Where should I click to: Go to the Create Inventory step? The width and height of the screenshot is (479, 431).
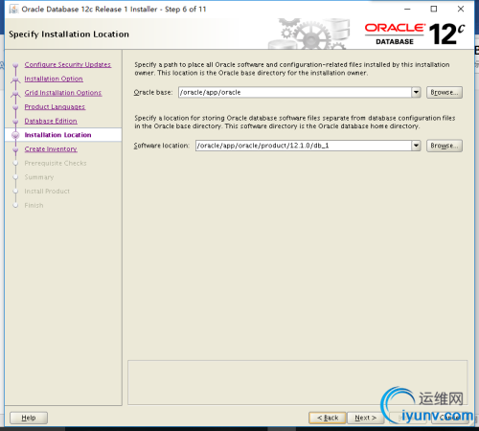tap(51, 148)
